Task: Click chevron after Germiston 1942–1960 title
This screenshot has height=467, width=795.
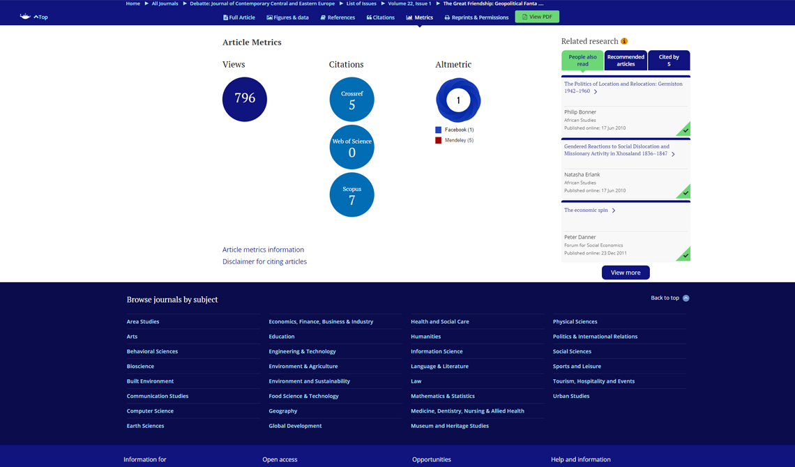Action: (x=596, y=92)
